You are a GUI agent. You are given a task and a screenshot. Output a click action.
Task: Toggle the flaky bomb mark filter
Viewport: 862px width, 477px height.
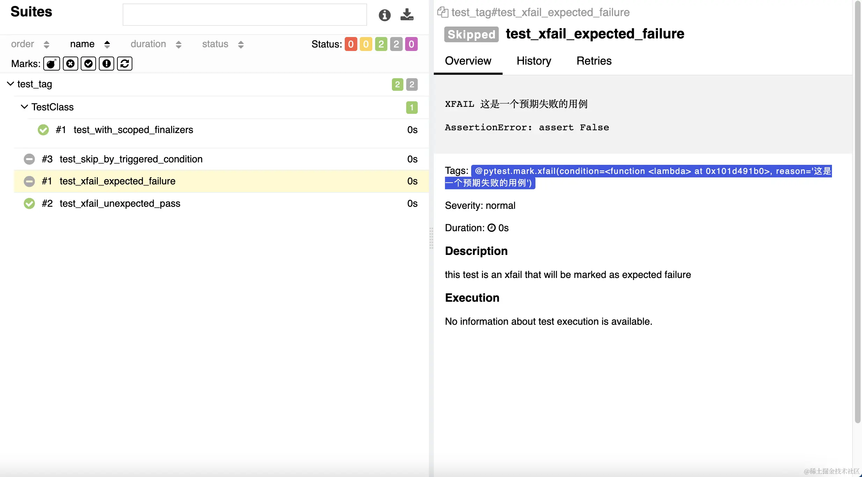pos(52,64)
